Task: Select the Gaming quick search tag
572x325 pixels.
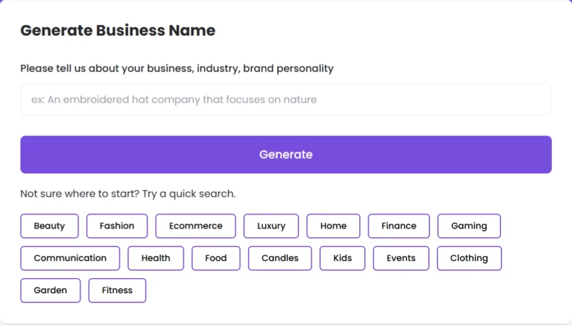Action: [x=469, y=226]
